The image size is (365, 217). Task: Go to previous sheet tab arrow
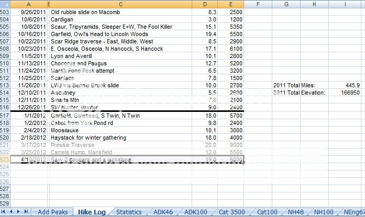click(11, 212)
